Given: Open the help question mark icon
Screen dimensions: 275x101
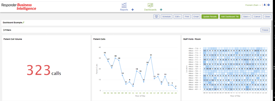Looking at the screenshot, I should pos(269,5).
